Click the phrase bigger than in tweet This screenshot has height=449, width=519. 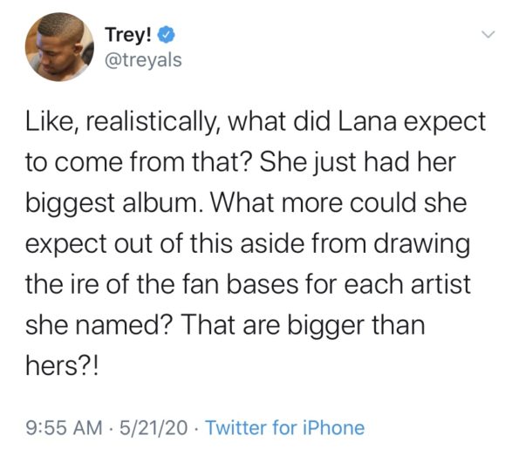click(356, 327)
